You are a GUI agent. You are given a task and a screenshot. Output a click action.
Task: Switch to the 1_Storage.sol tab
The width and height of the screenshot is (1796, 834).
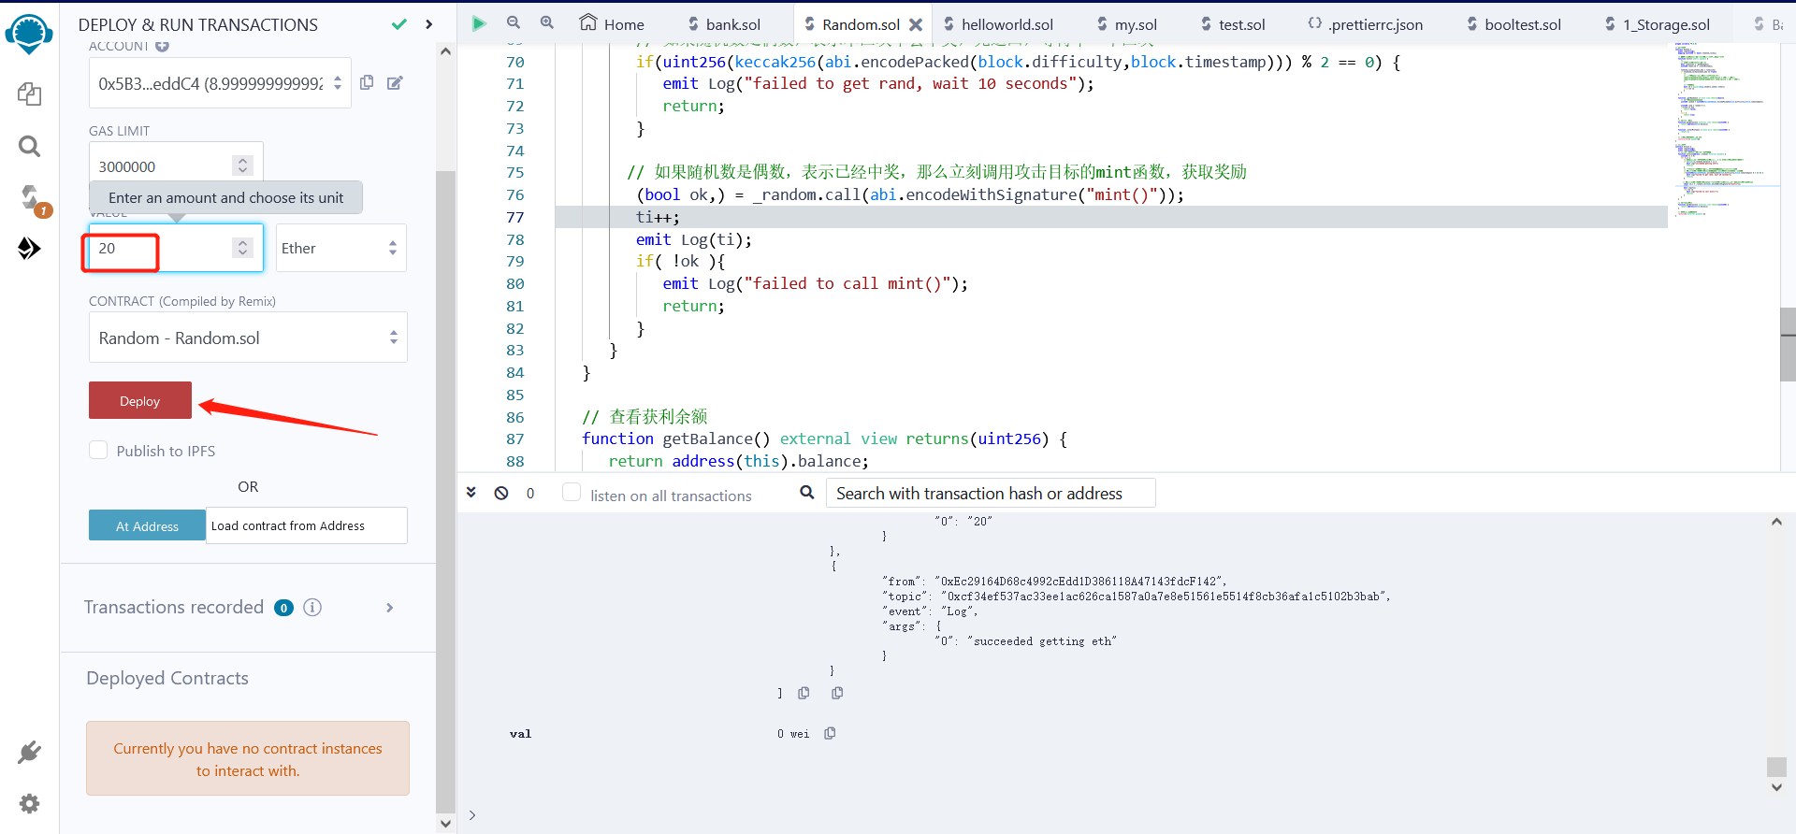click(1658, 24)
